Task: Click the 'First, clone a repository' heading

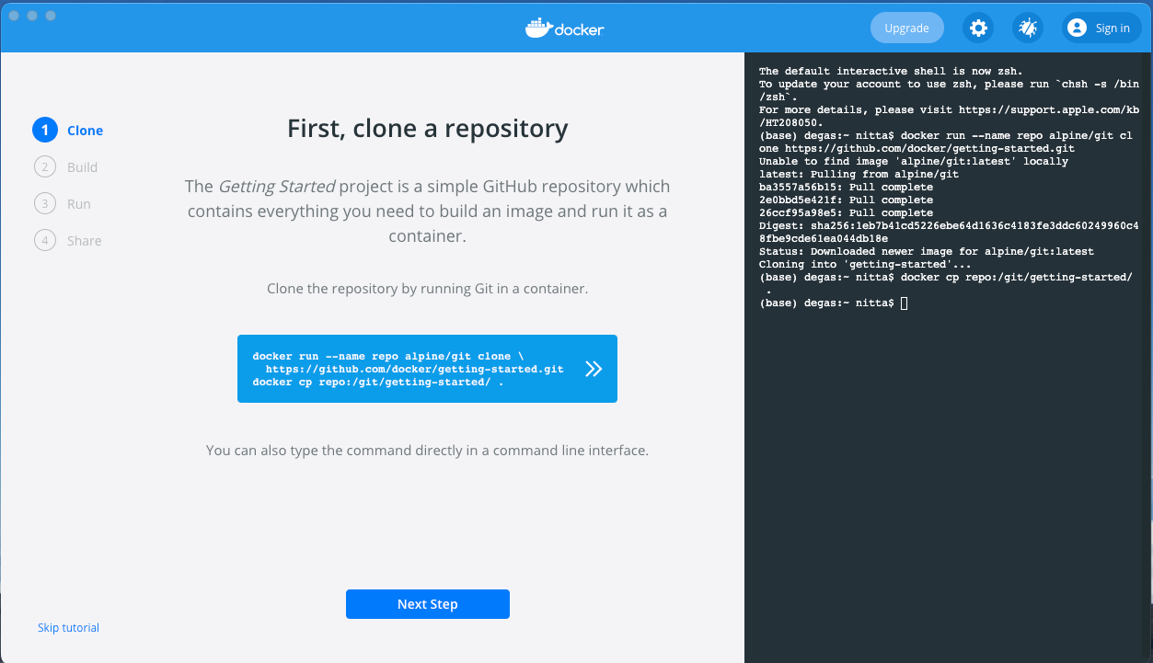Action: (x=427, y=129)
